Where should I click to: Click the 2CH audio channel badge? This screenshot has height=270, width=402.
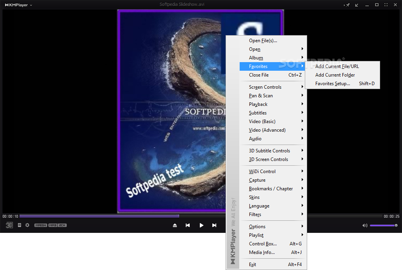(62, 225)
